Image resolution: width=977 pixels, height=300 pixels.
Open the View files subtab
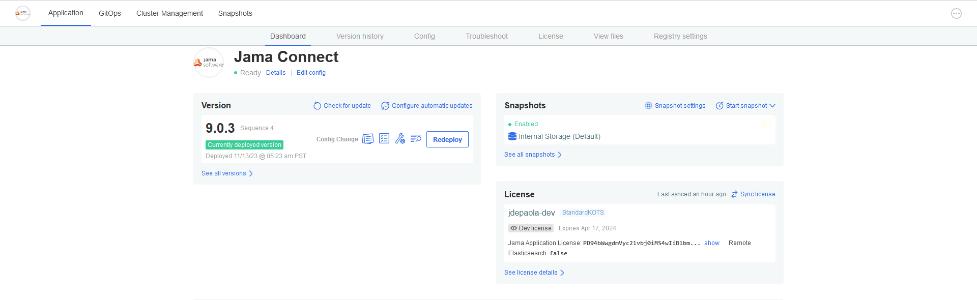coord(609,36)
